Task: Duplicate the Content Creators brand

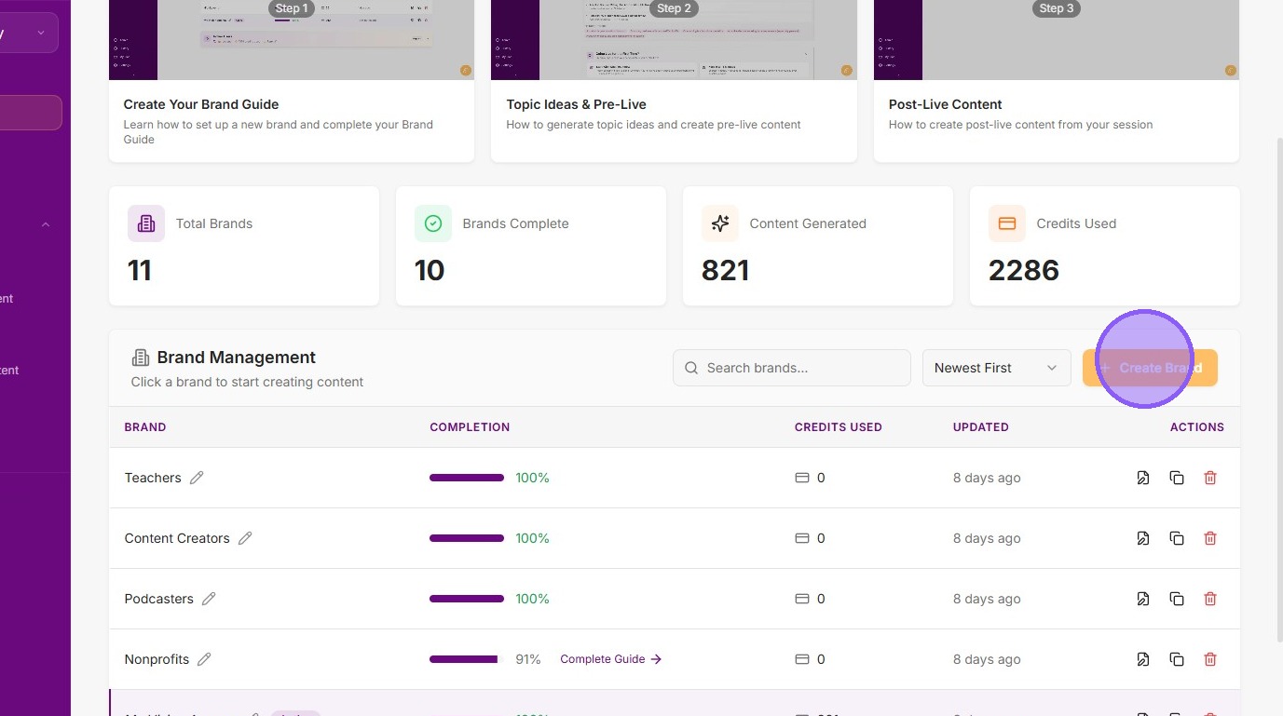Action: coord(1177,538)
